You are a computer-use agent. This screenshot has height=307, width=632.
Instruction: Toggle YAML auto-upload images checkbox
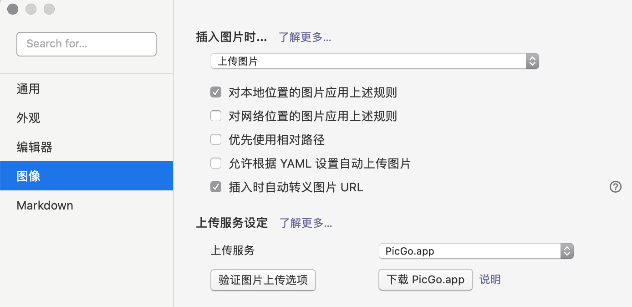tap(216, 163)
